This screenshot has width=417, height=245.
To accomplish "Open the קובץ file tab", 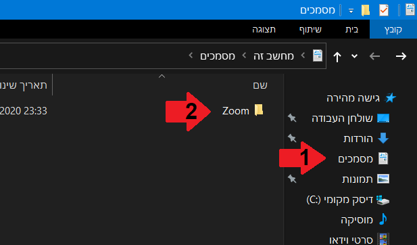I will (x=393, y=29).
